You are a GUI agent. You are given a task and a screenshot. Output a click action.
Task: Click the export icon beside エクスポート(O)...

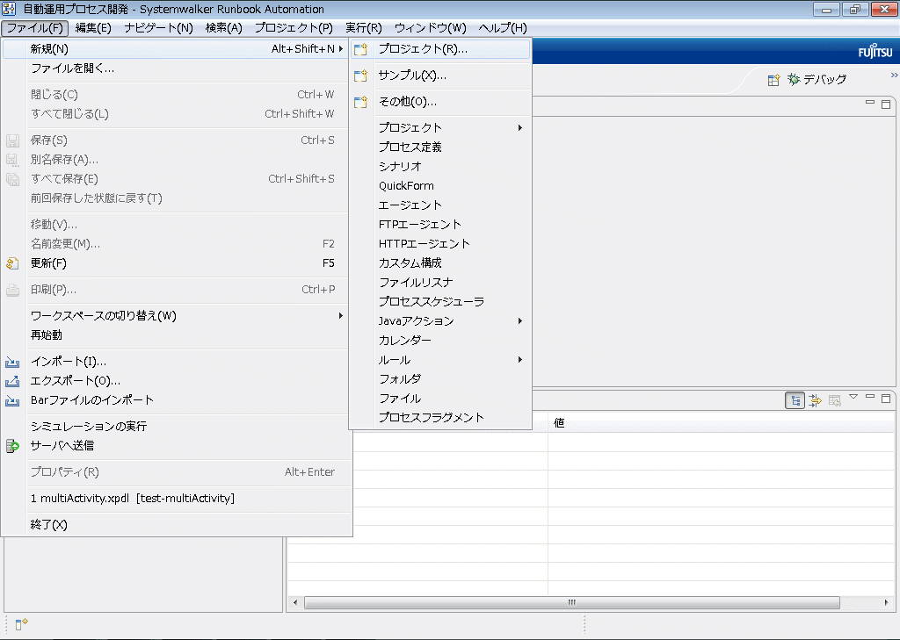pos(12,381)
